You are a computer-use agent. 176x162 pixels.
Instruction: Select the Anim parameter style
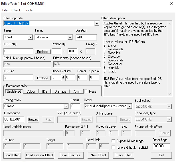(77, 92)
